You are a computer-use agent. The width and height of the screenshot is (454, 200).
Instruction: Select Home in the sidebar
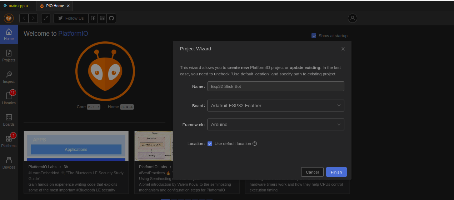tap(9, 34)
